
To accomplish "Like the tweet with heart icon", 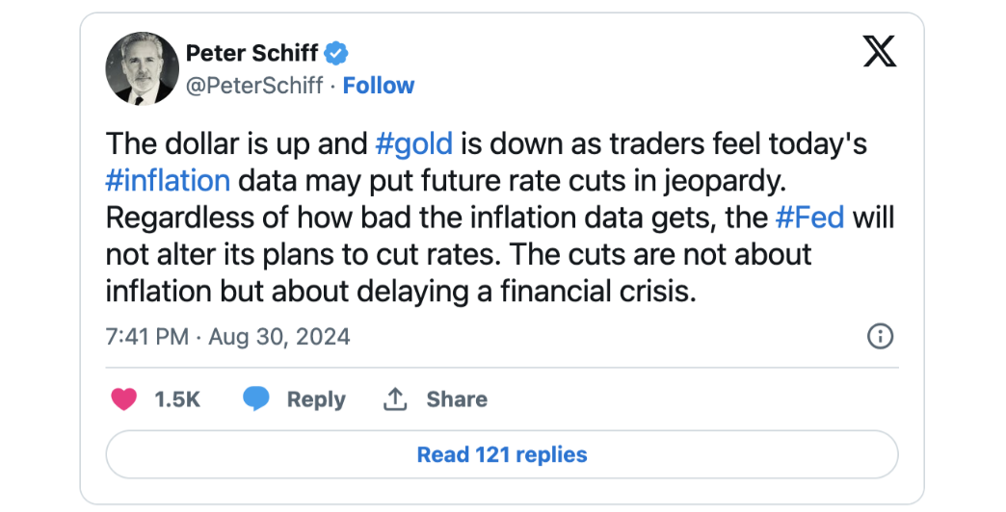I will click(x=124, y=399).
